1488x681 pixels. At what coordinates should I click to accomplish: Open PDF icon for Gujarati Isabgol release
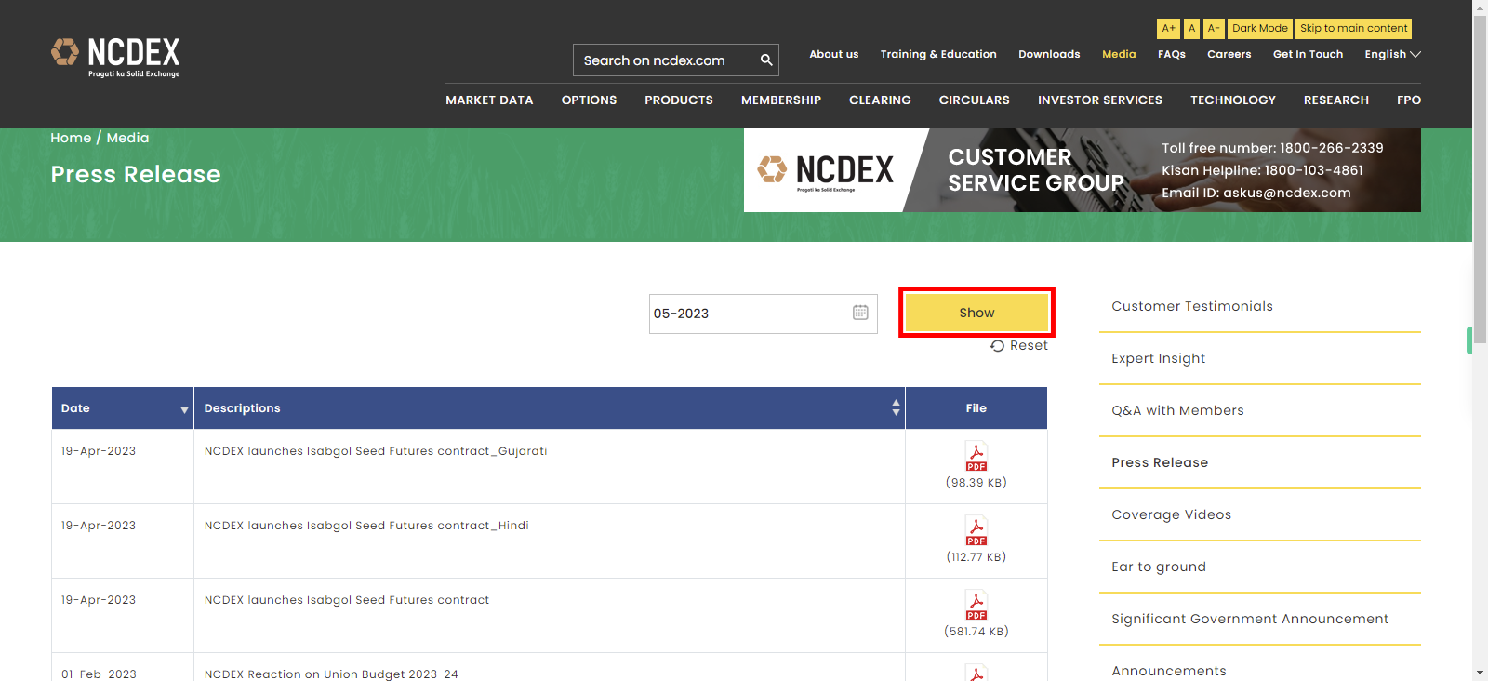point(976,457)
